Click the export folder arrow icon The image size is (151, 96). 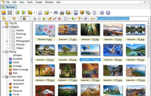click(x=47, y=13)
